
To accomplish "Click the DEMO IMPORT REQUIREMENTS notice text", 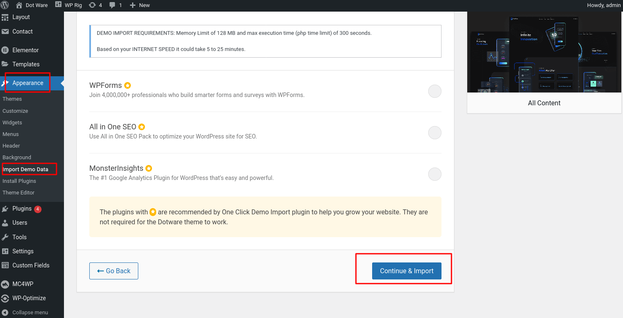I will coord(234,33).
